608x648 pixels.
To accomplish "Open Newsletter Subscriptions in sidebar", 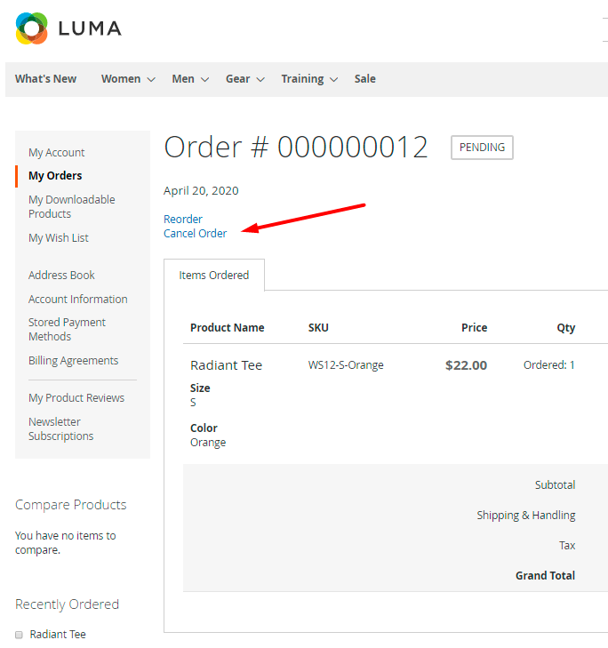I will click(60, 429).
